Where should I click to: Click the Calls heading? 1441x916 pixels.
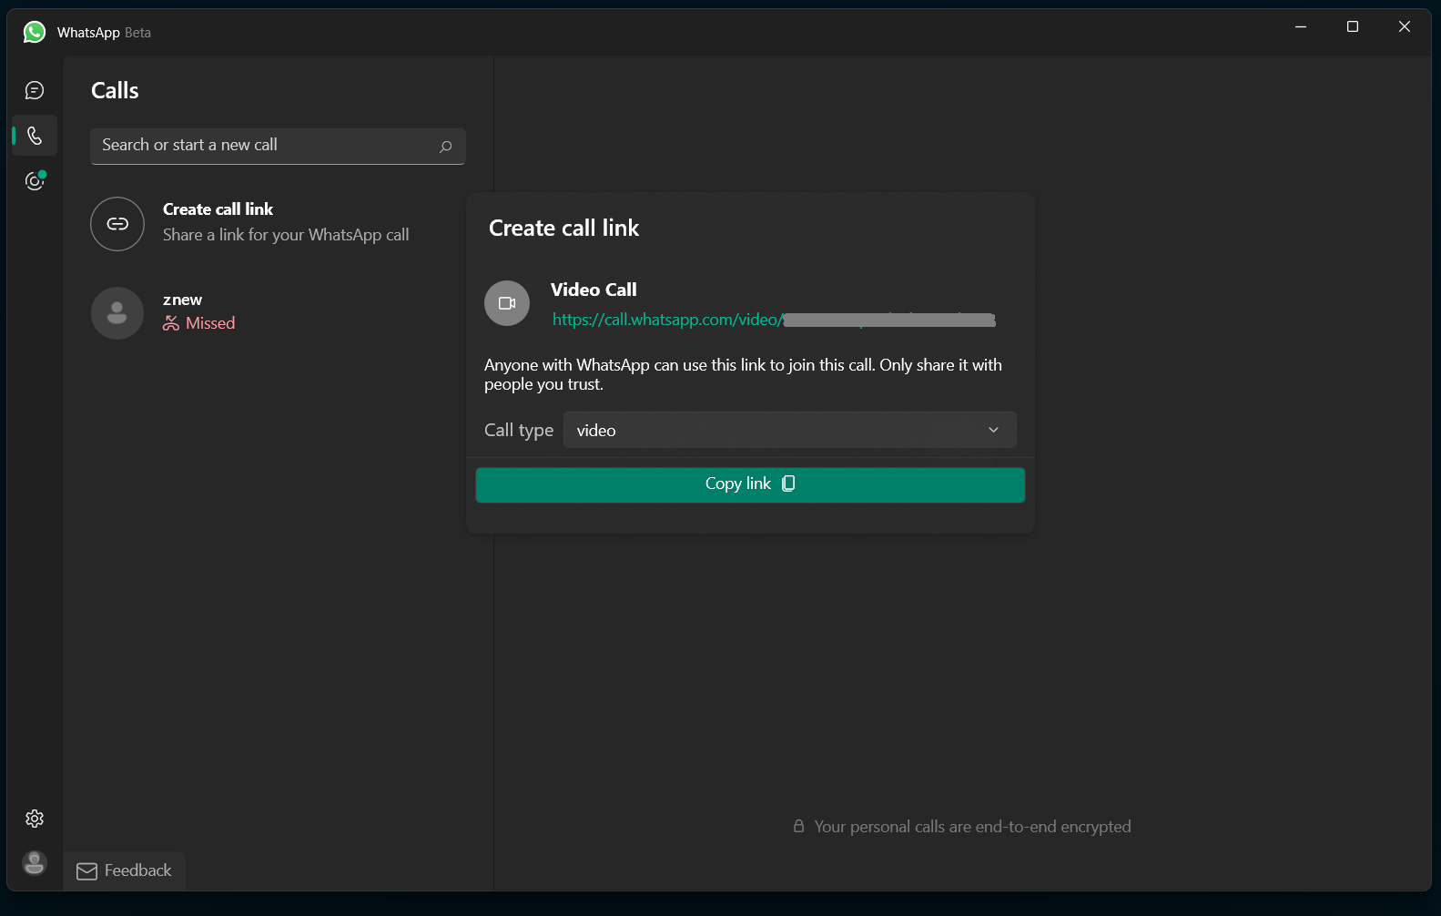[115, 90]
